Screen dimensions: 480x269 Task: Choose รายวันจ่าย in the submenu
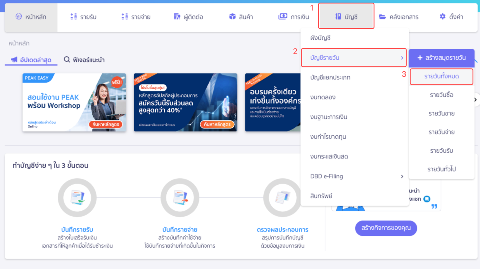pyautogui.click(x=442, y=132)
